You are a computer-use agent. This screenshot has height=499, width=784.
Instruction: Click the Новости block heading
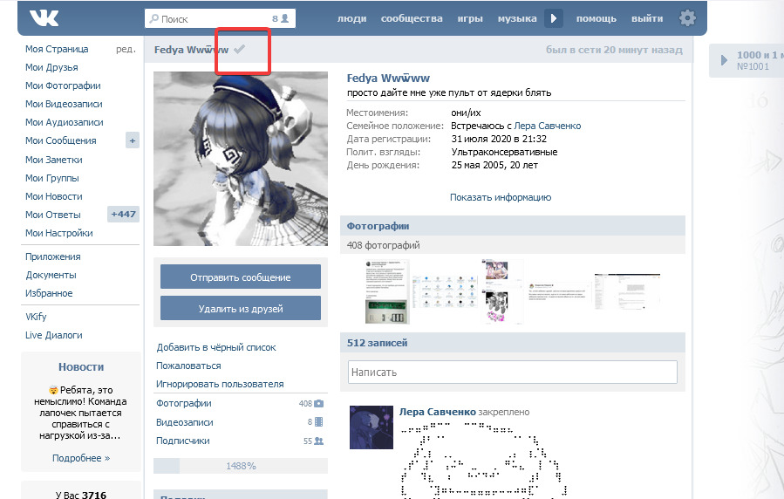coord(81,367)
